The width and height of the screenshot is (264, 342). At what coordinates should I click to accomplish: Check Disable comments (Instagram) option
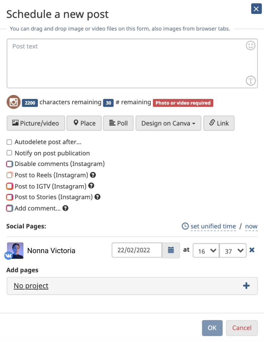click(x=9, y=164)
